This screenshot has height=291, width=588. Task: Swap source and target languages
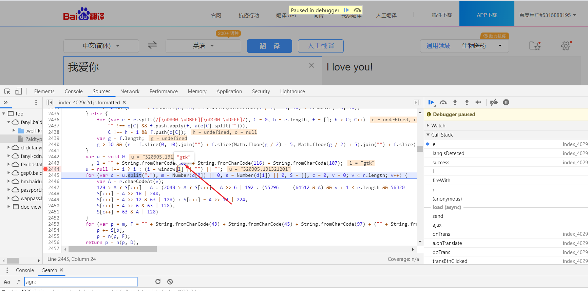[x=152, y=45]
